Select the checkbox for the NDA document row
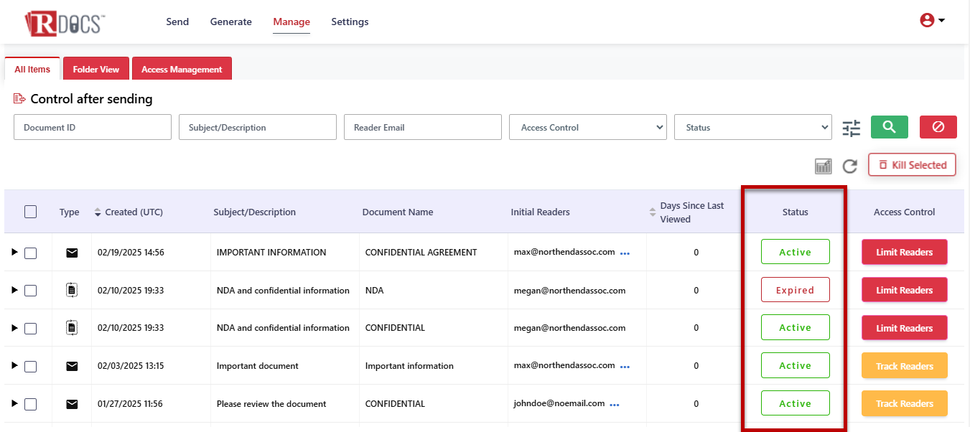 [30, 291]
